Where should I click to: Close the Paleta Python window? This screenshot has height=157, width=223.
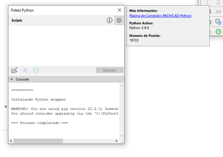click(119, 10)
